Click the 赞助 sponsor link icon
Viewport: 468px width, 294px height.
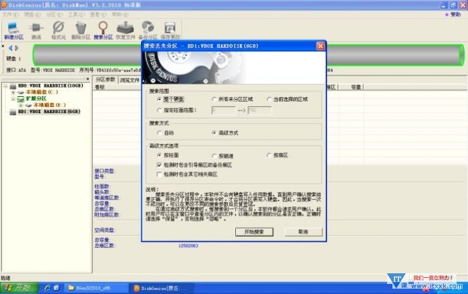[x=453, y=14]
